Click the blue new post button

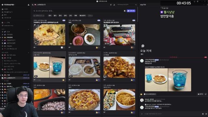[131, 11]
